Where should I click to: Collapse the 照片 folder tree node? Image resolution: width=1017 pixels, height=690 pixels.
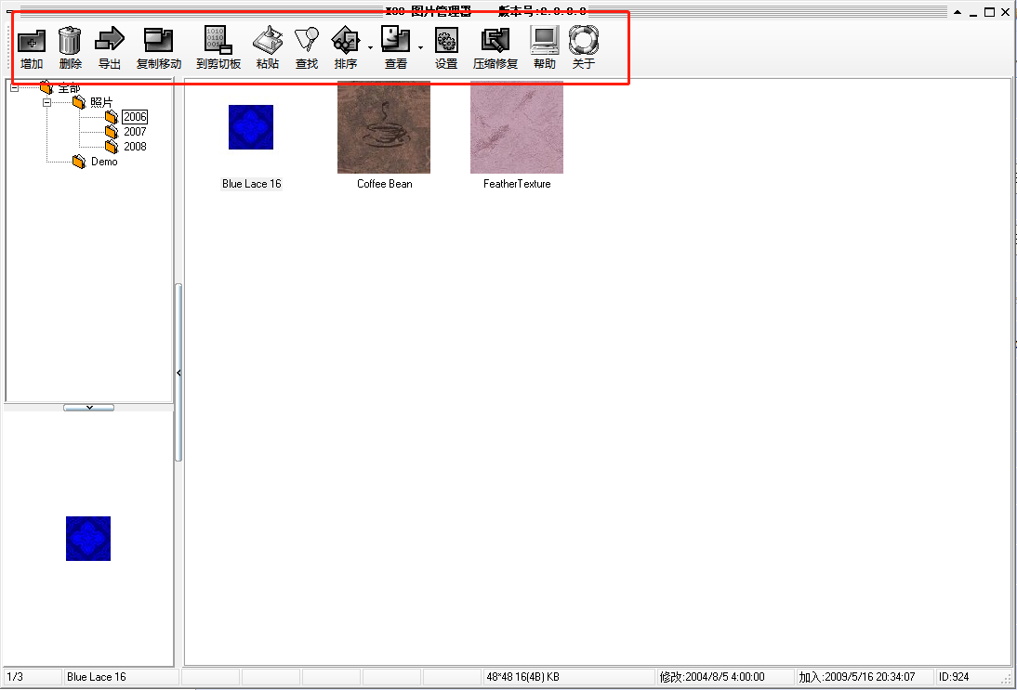pyautogui.click(x=46, y=102)
